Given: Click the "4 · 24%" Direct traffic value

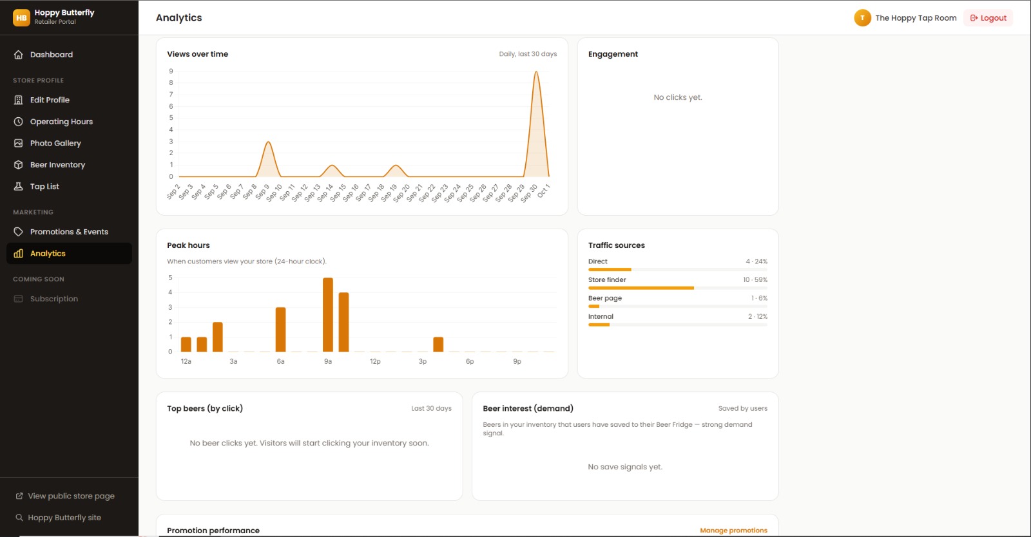Looking at the screenshot, I should click(756, 261).
